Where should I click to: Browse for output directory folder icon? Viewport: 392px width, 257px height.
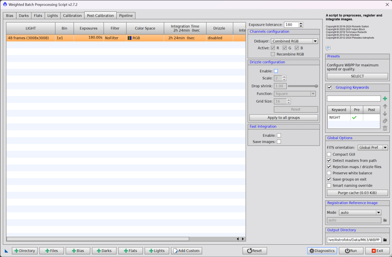[x=385, y=240]
